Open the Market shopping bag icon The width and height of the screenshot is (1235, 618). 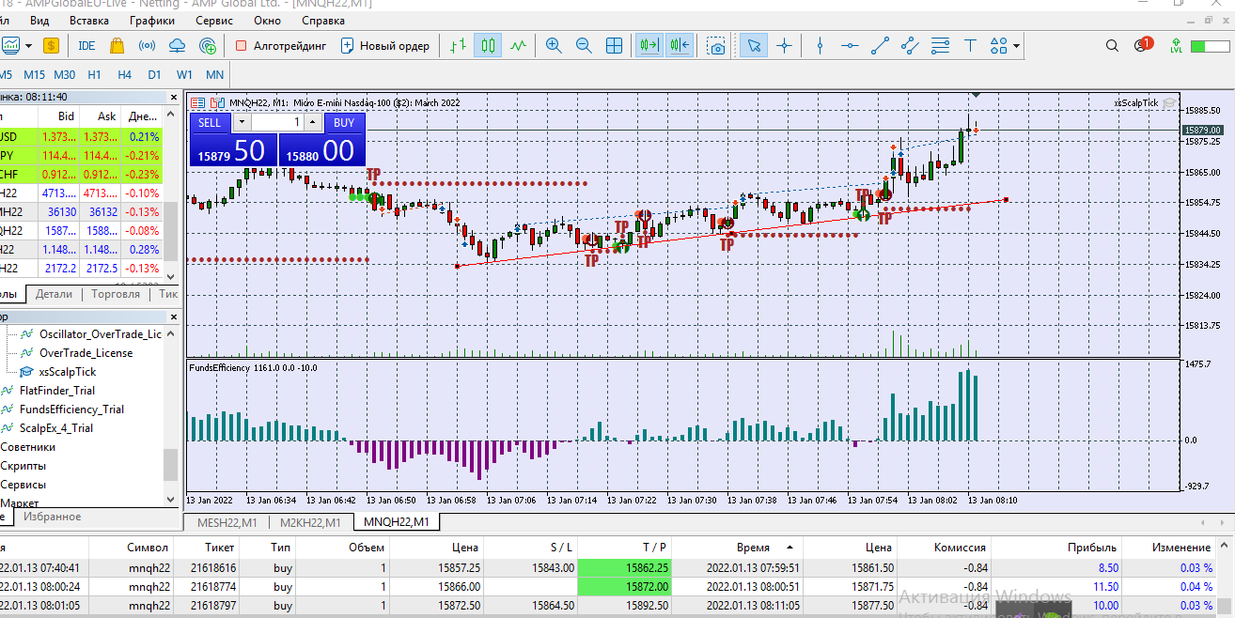[x=117, y=45]
